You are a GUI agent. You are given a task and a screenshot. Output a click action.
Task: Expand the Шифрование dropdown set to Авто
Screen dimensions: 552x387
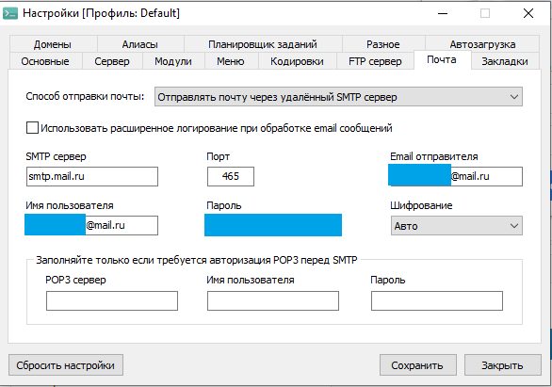coord(457,226)
